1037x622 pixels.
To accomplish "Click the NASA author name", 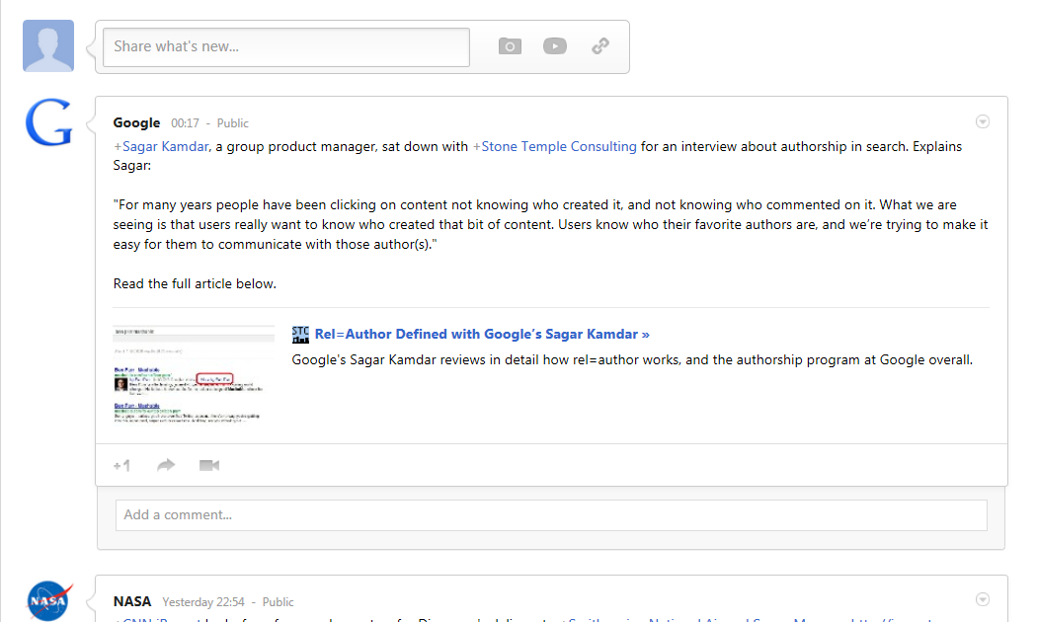I will (x=132, y=601).
